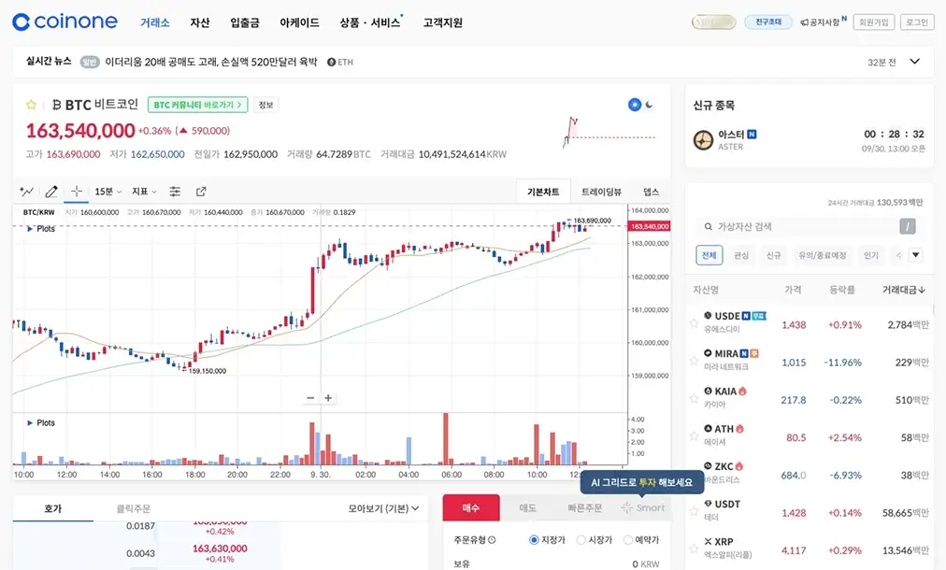Select 빠른주문 tab
The image size is (946, 570).
584,508
